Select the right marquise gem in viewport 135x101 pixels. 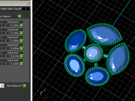tap(118, 59)
